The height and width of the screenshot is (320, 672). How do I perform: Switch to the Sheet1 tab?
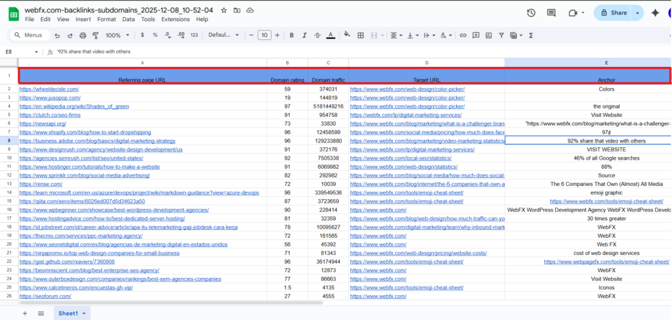[70, 313]
